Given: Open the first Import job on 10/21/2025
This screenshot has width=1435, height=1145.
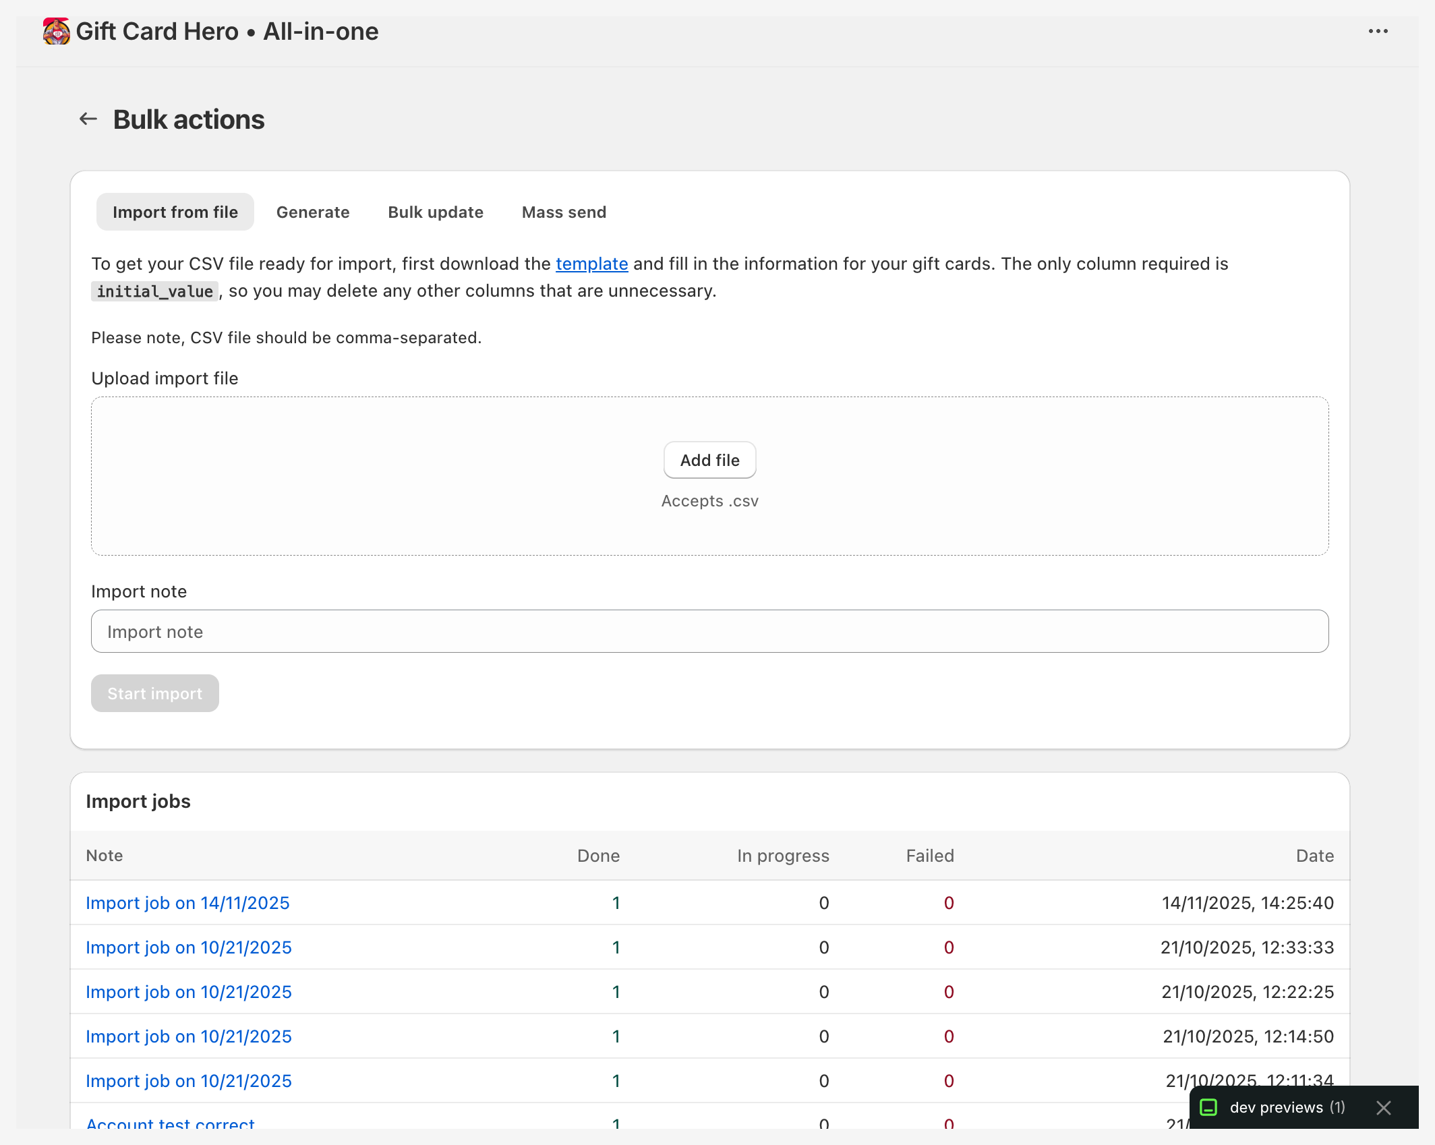Looking at the screenshot, I should 188,947.
